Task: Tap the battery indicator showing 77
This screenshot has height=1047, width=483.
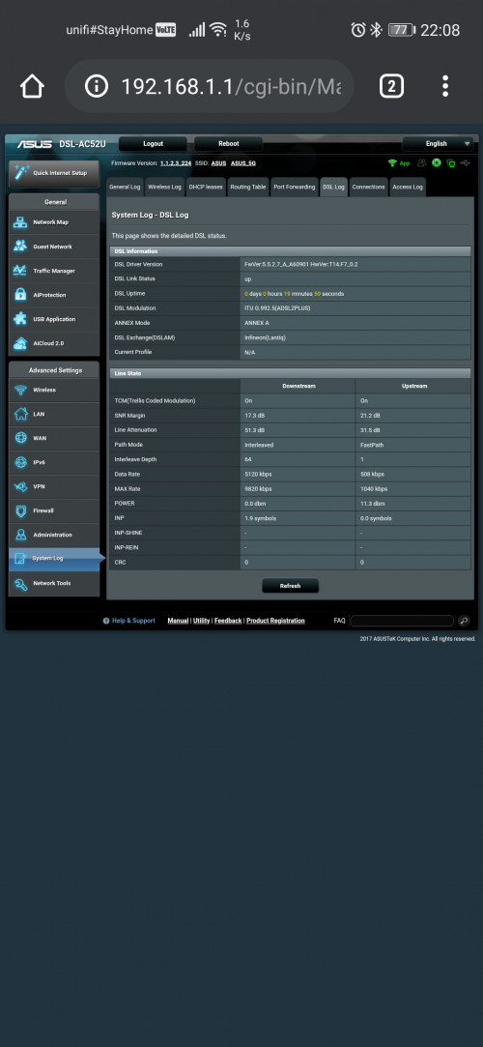Action: [x=402, y=30]
